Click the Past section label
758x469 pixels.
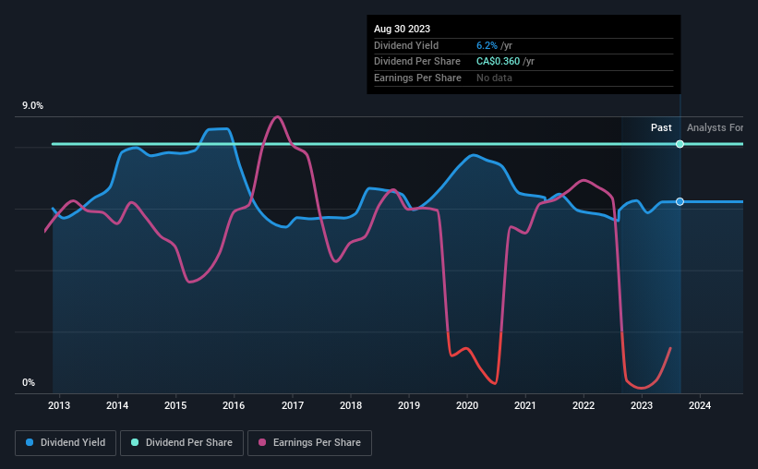click(x=661, y=127)
